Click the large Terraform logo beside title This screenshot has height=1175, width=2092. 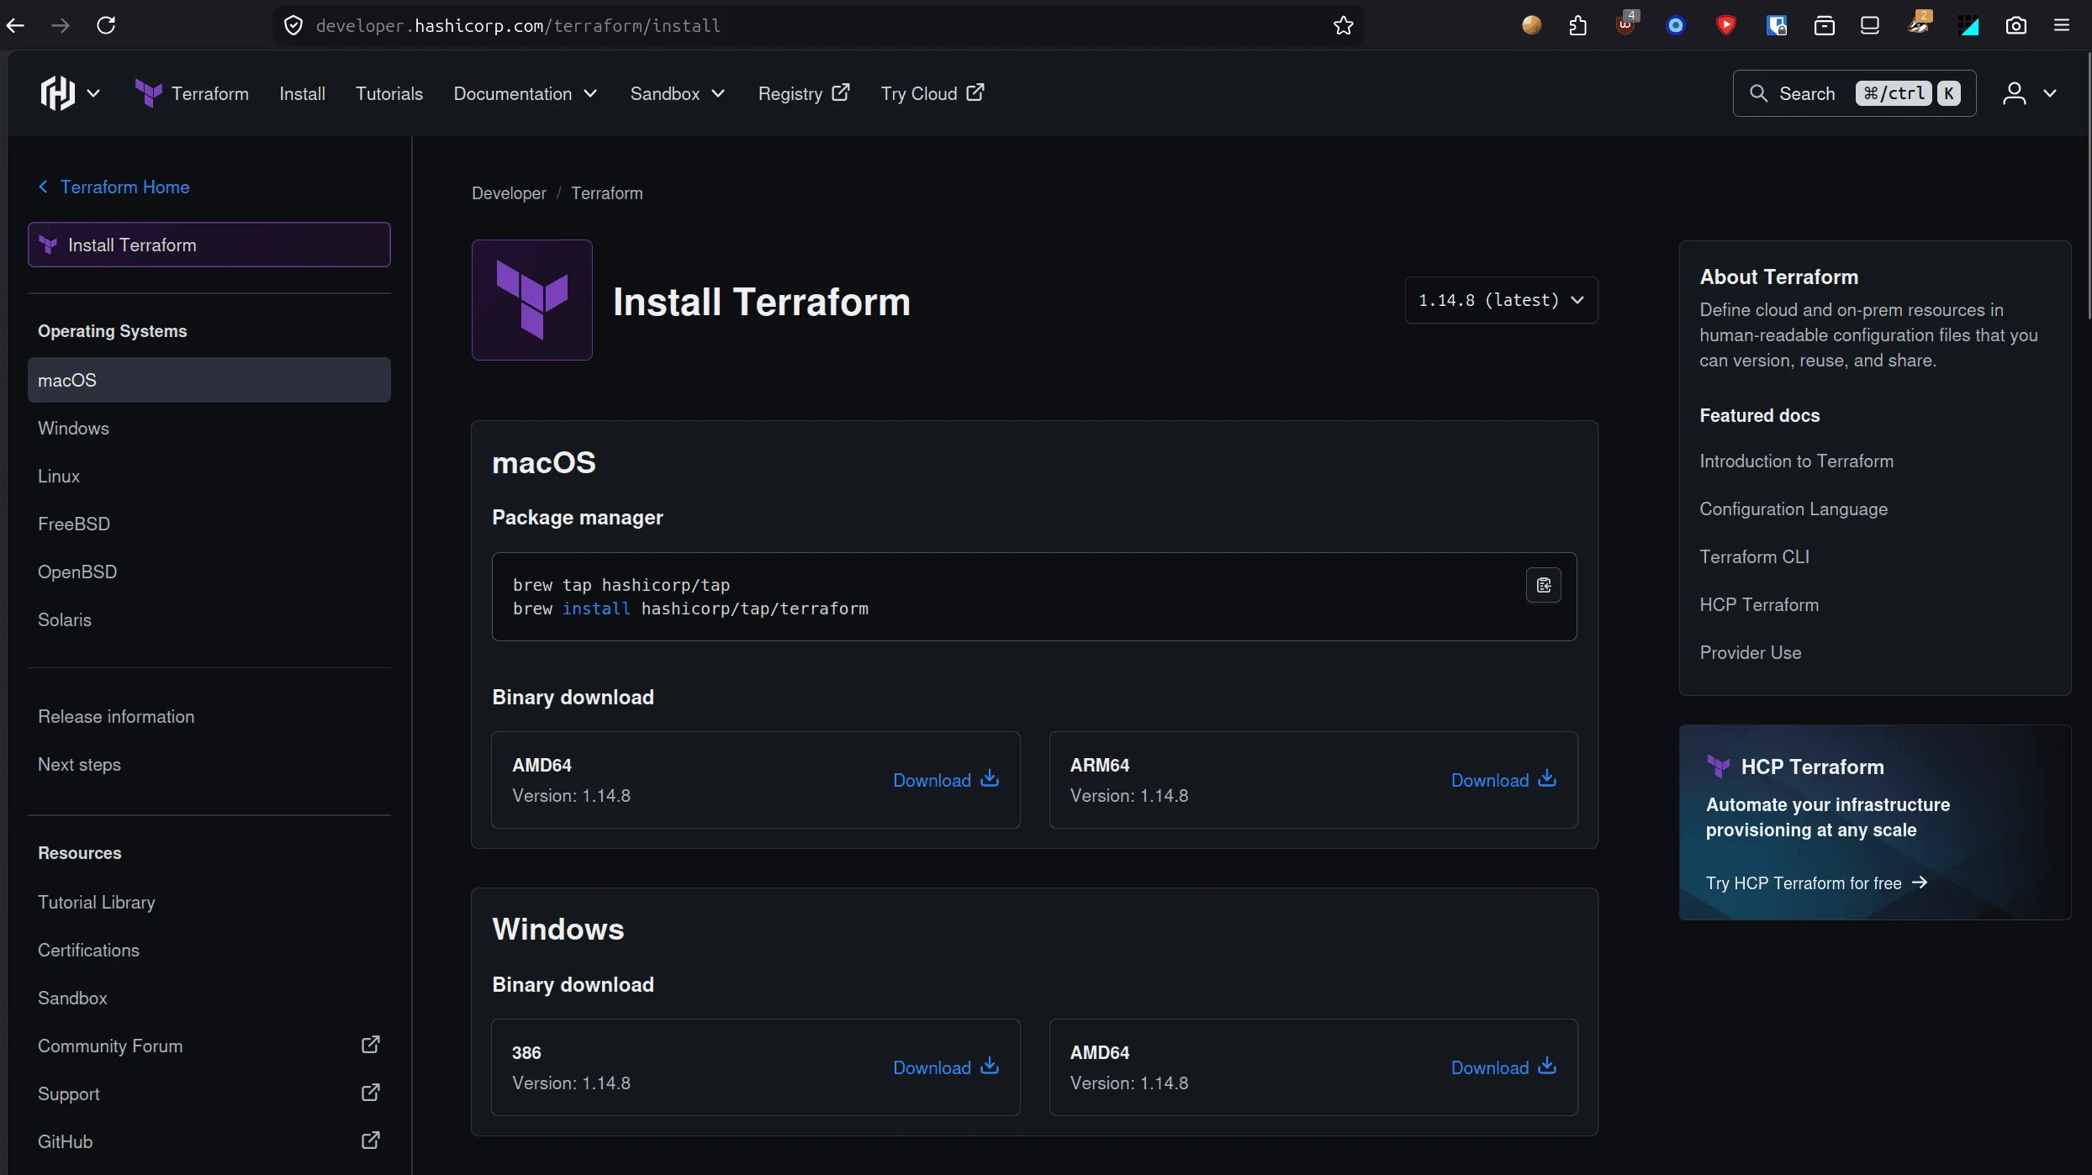[x=531, y=300]
